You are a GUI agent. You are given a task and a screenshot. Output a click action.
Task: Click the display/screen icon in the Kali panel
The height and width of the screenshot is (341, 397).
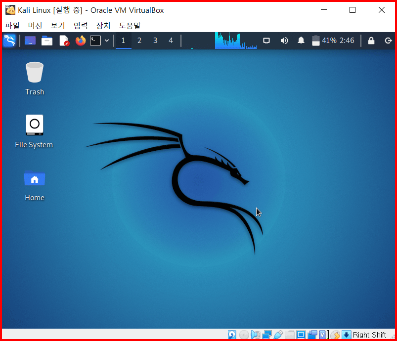(266, 41)
